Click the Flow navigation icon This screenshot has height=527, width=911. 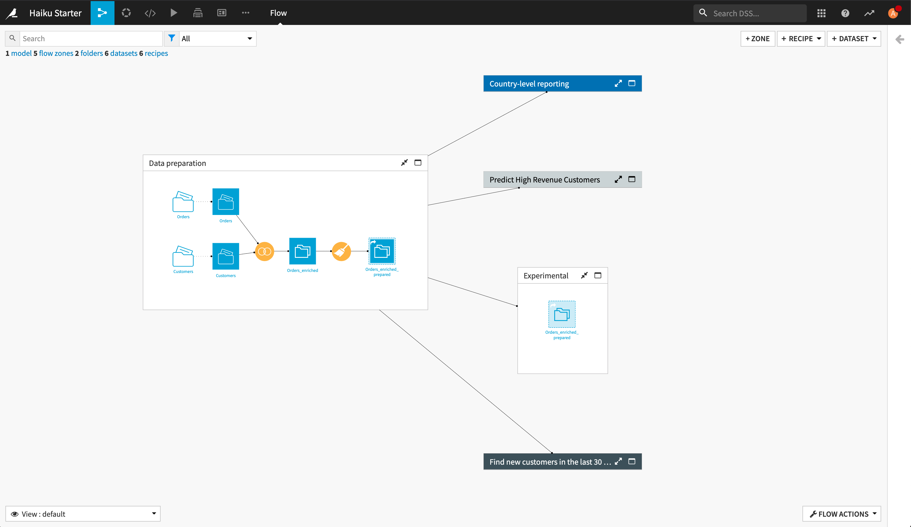pyautogui.click(x=102, y=12)
